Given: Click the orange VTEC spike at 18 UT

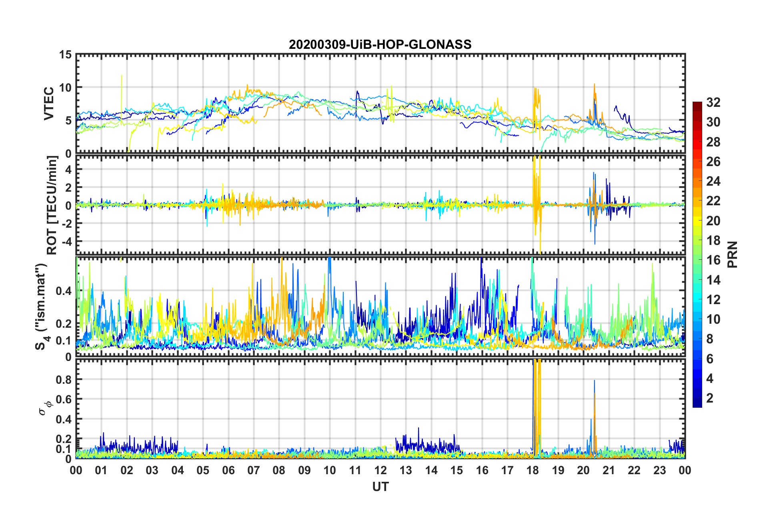Looking at the screenshot, I should (537, 110).
